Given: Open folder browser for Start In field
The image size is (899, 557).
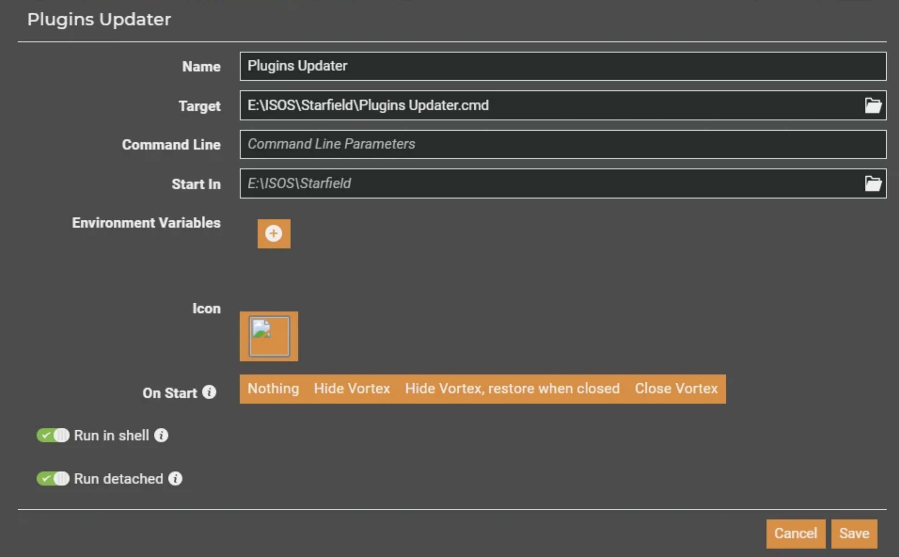Looking at the screenshot, I should point(873,183).
